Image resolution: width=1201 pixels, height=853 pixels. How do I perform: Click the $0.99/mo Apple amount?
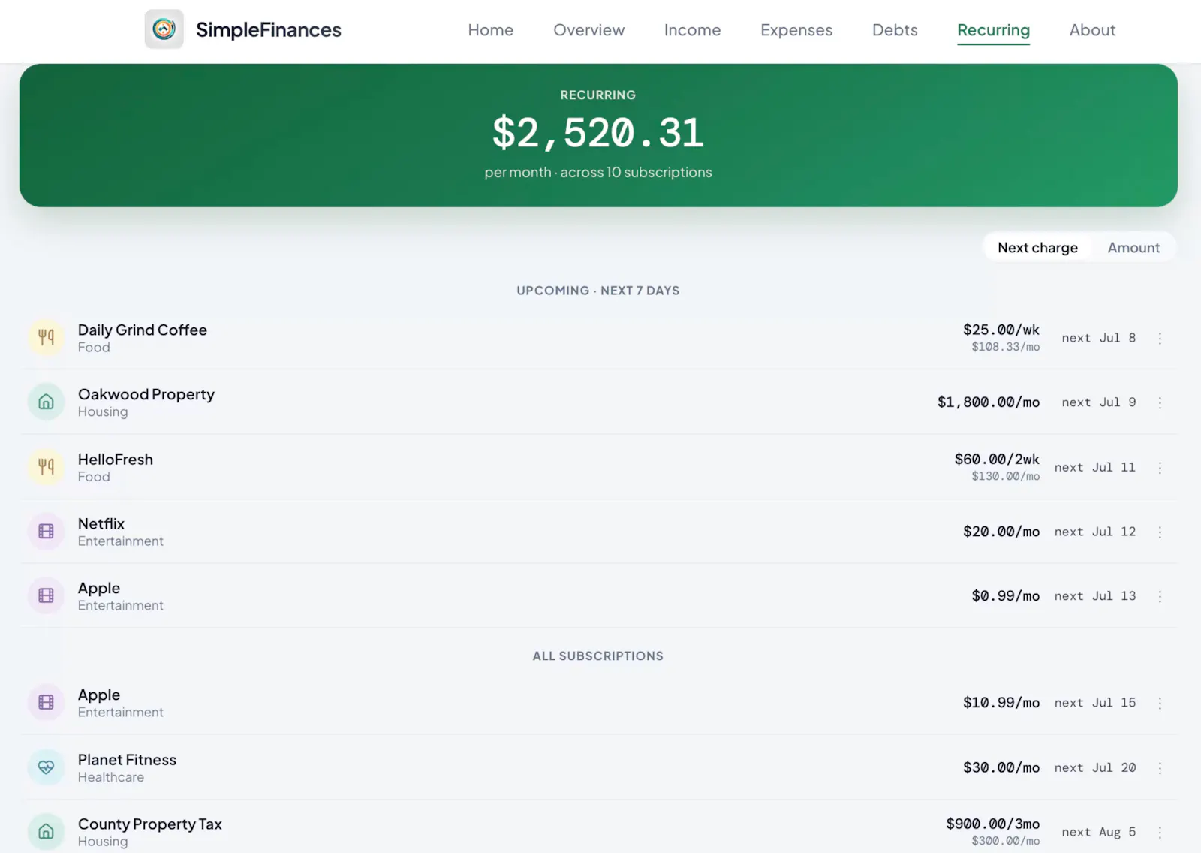(1006, 595)
